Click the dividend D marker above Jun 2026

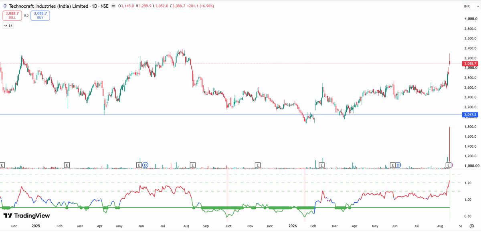coord(398,165)
